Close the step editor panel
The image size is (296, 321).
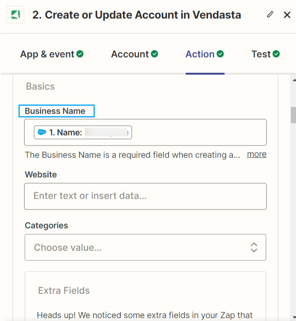(x=287, y=15)
